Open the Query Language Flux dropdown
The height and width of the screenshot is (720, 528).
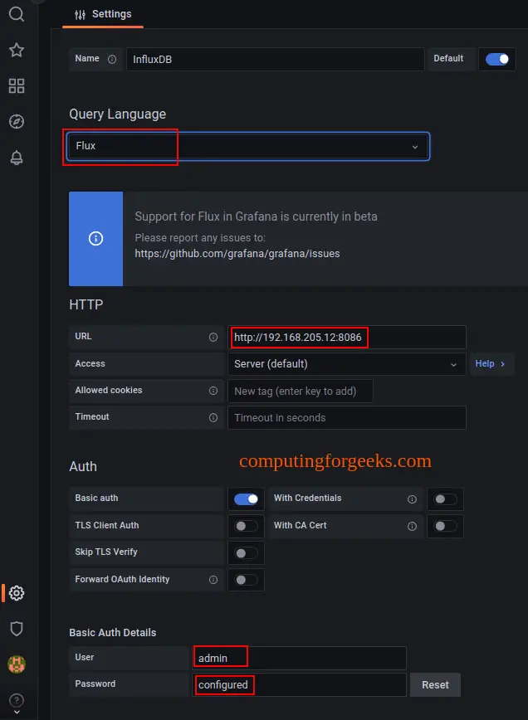[x=248, y=147]
